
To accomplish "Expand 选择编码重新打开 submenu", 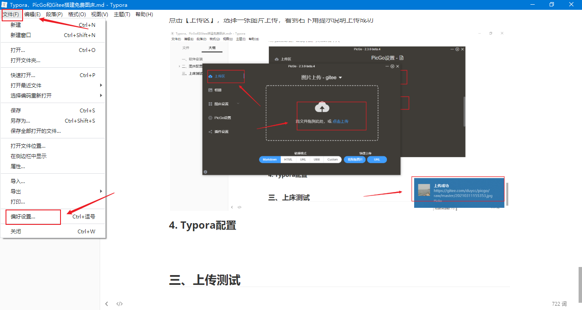I will [53, 95].
